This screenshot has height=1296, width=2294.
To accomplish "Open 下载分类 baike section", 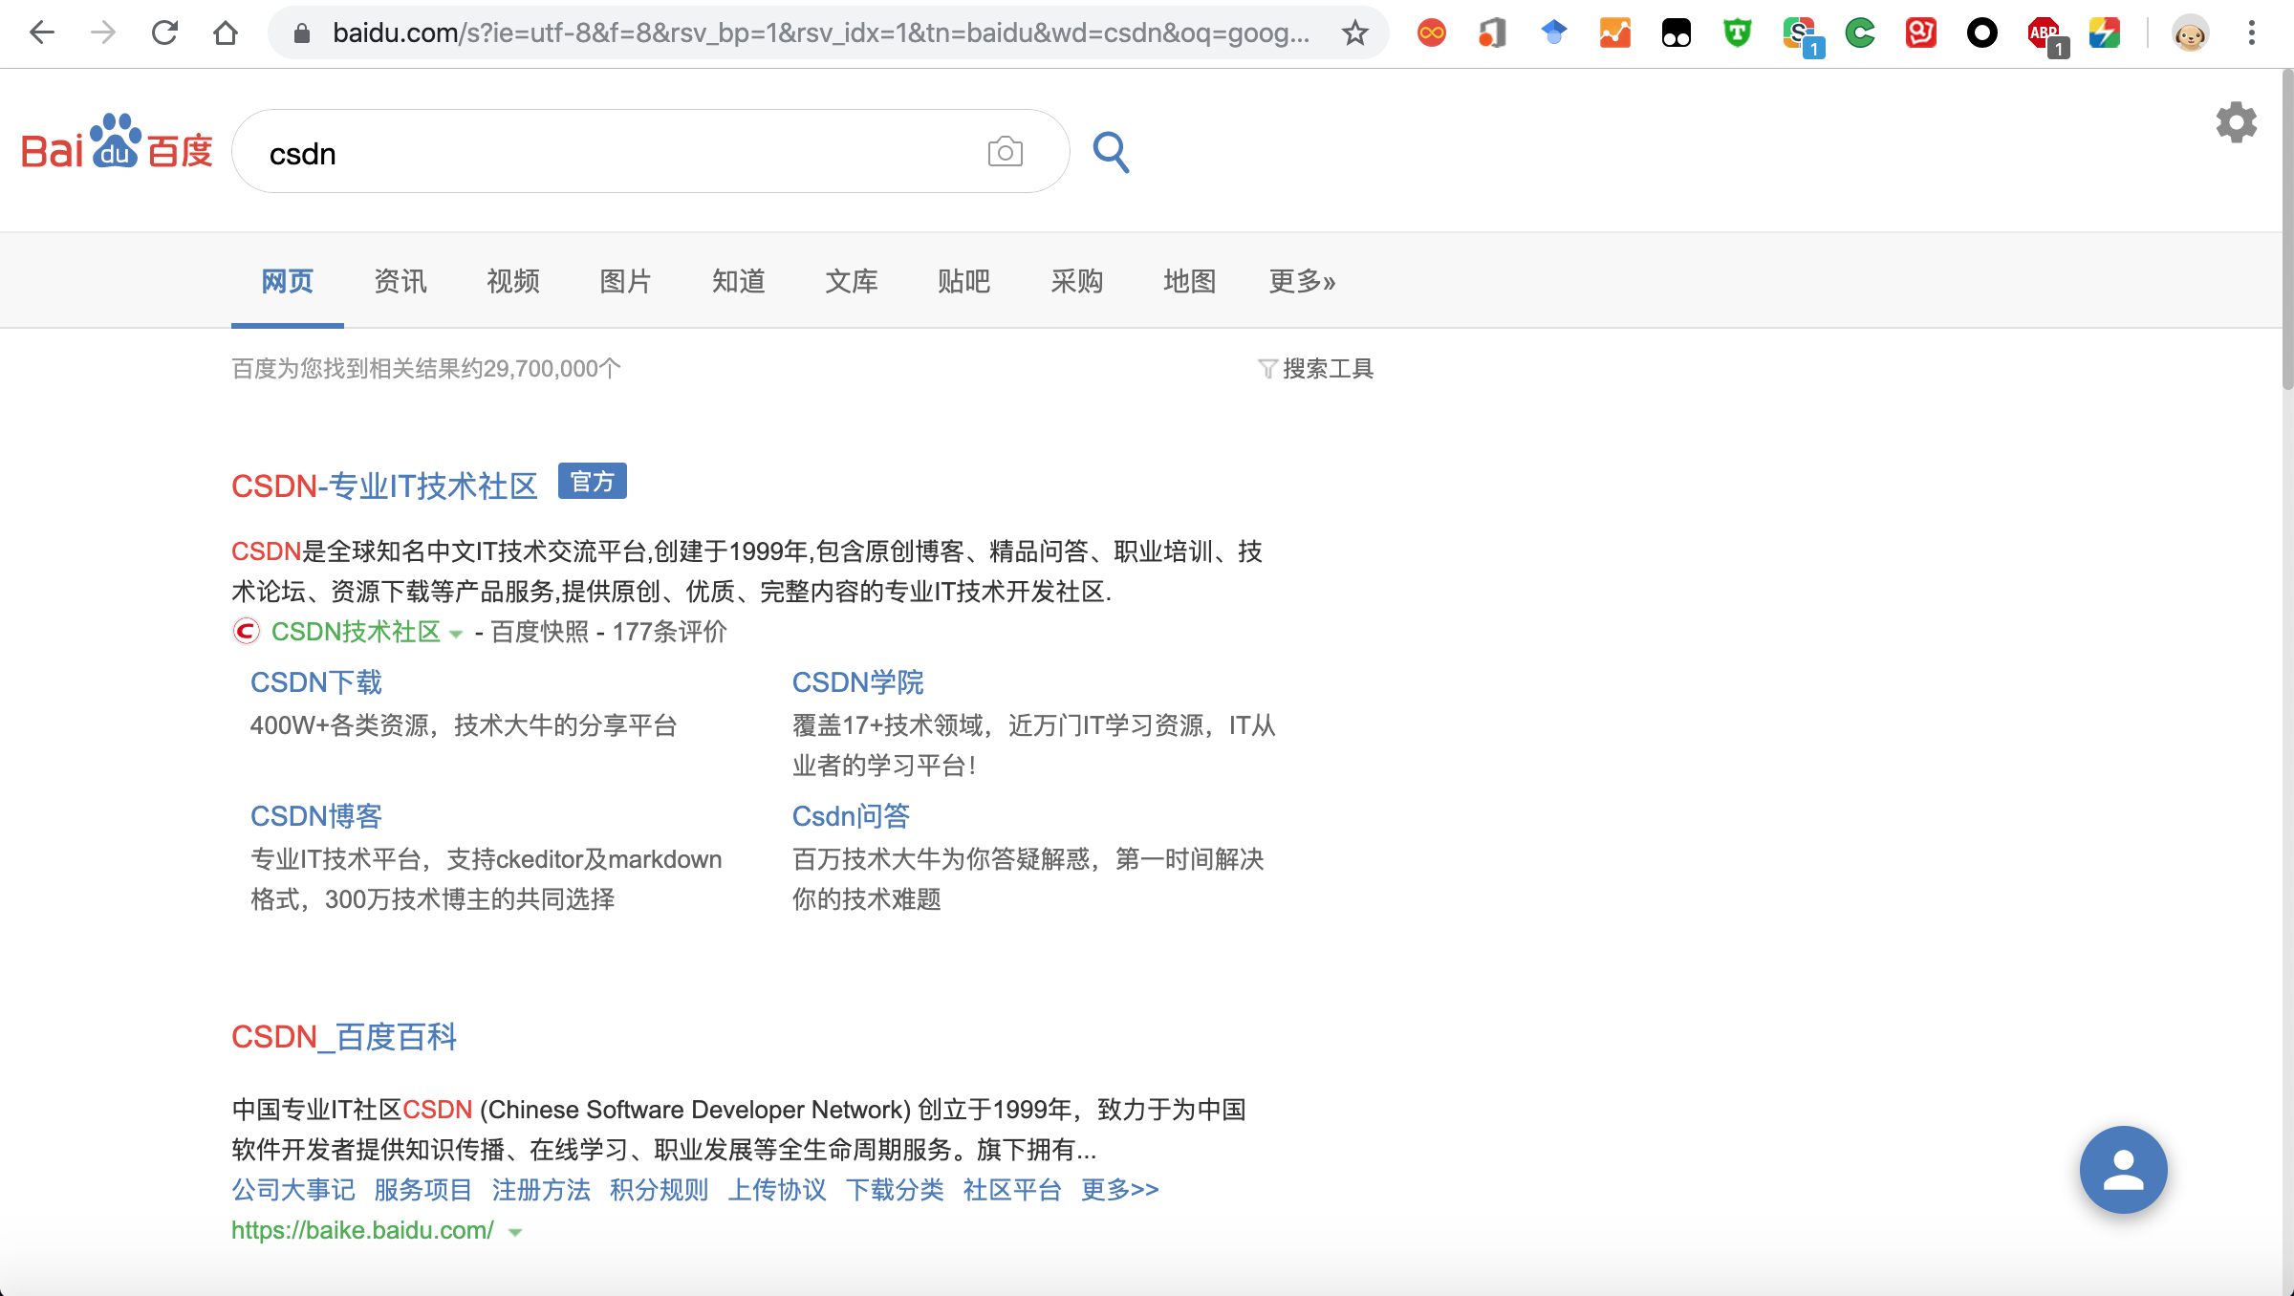I will click(x=895, y=1190).
